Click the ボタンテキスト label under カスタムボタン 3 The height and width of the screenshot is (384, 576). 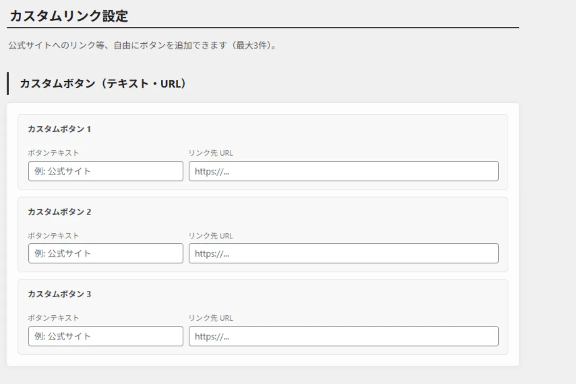(x=53, y=318)
